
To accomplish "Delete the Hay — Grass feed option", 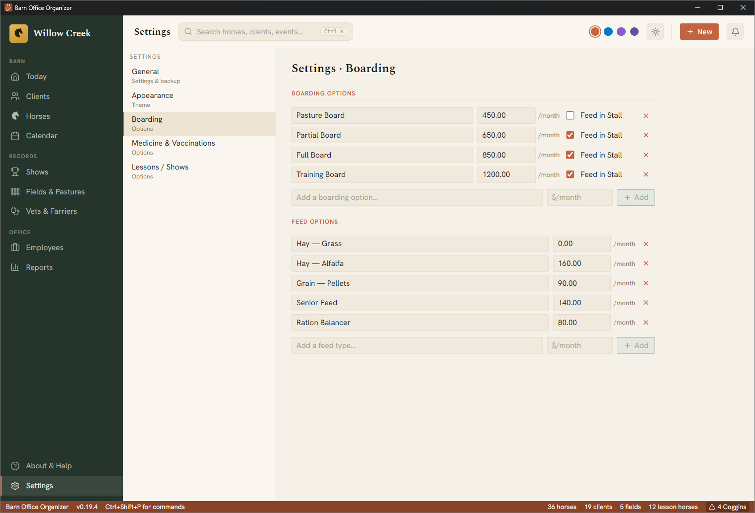I will point(646,244).
